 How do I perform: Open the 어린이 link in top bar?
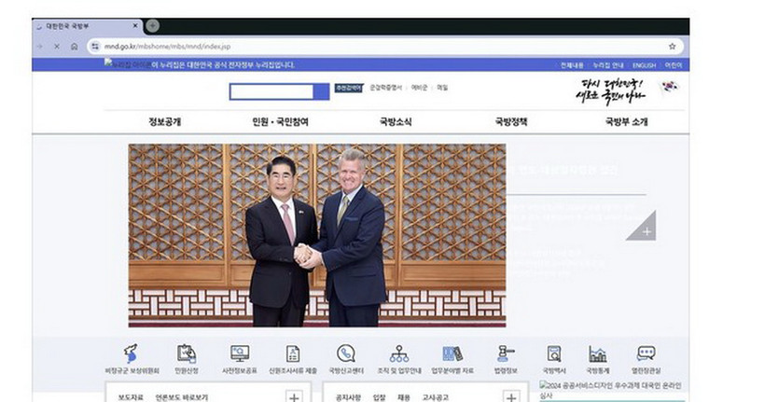click(674, 65)
